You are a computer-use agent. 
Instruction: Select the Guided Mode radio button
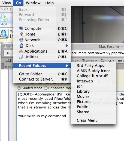coord(19,88)
